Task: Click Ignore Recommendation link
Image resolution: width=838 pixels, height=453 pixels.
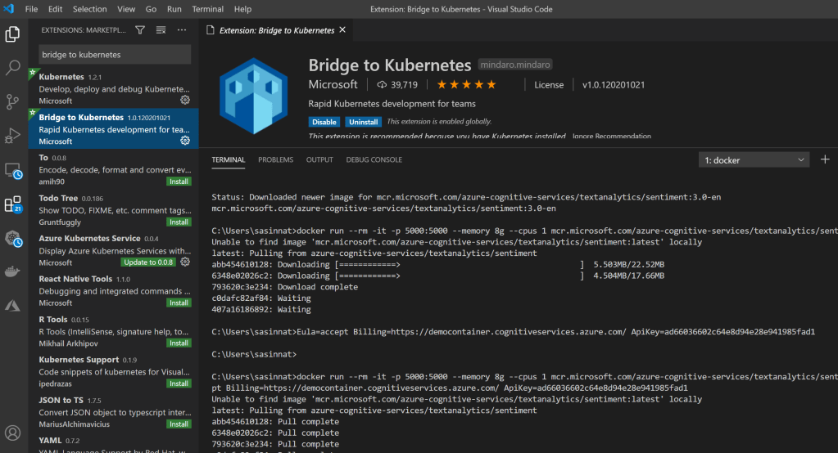Action: click(611, 136)
